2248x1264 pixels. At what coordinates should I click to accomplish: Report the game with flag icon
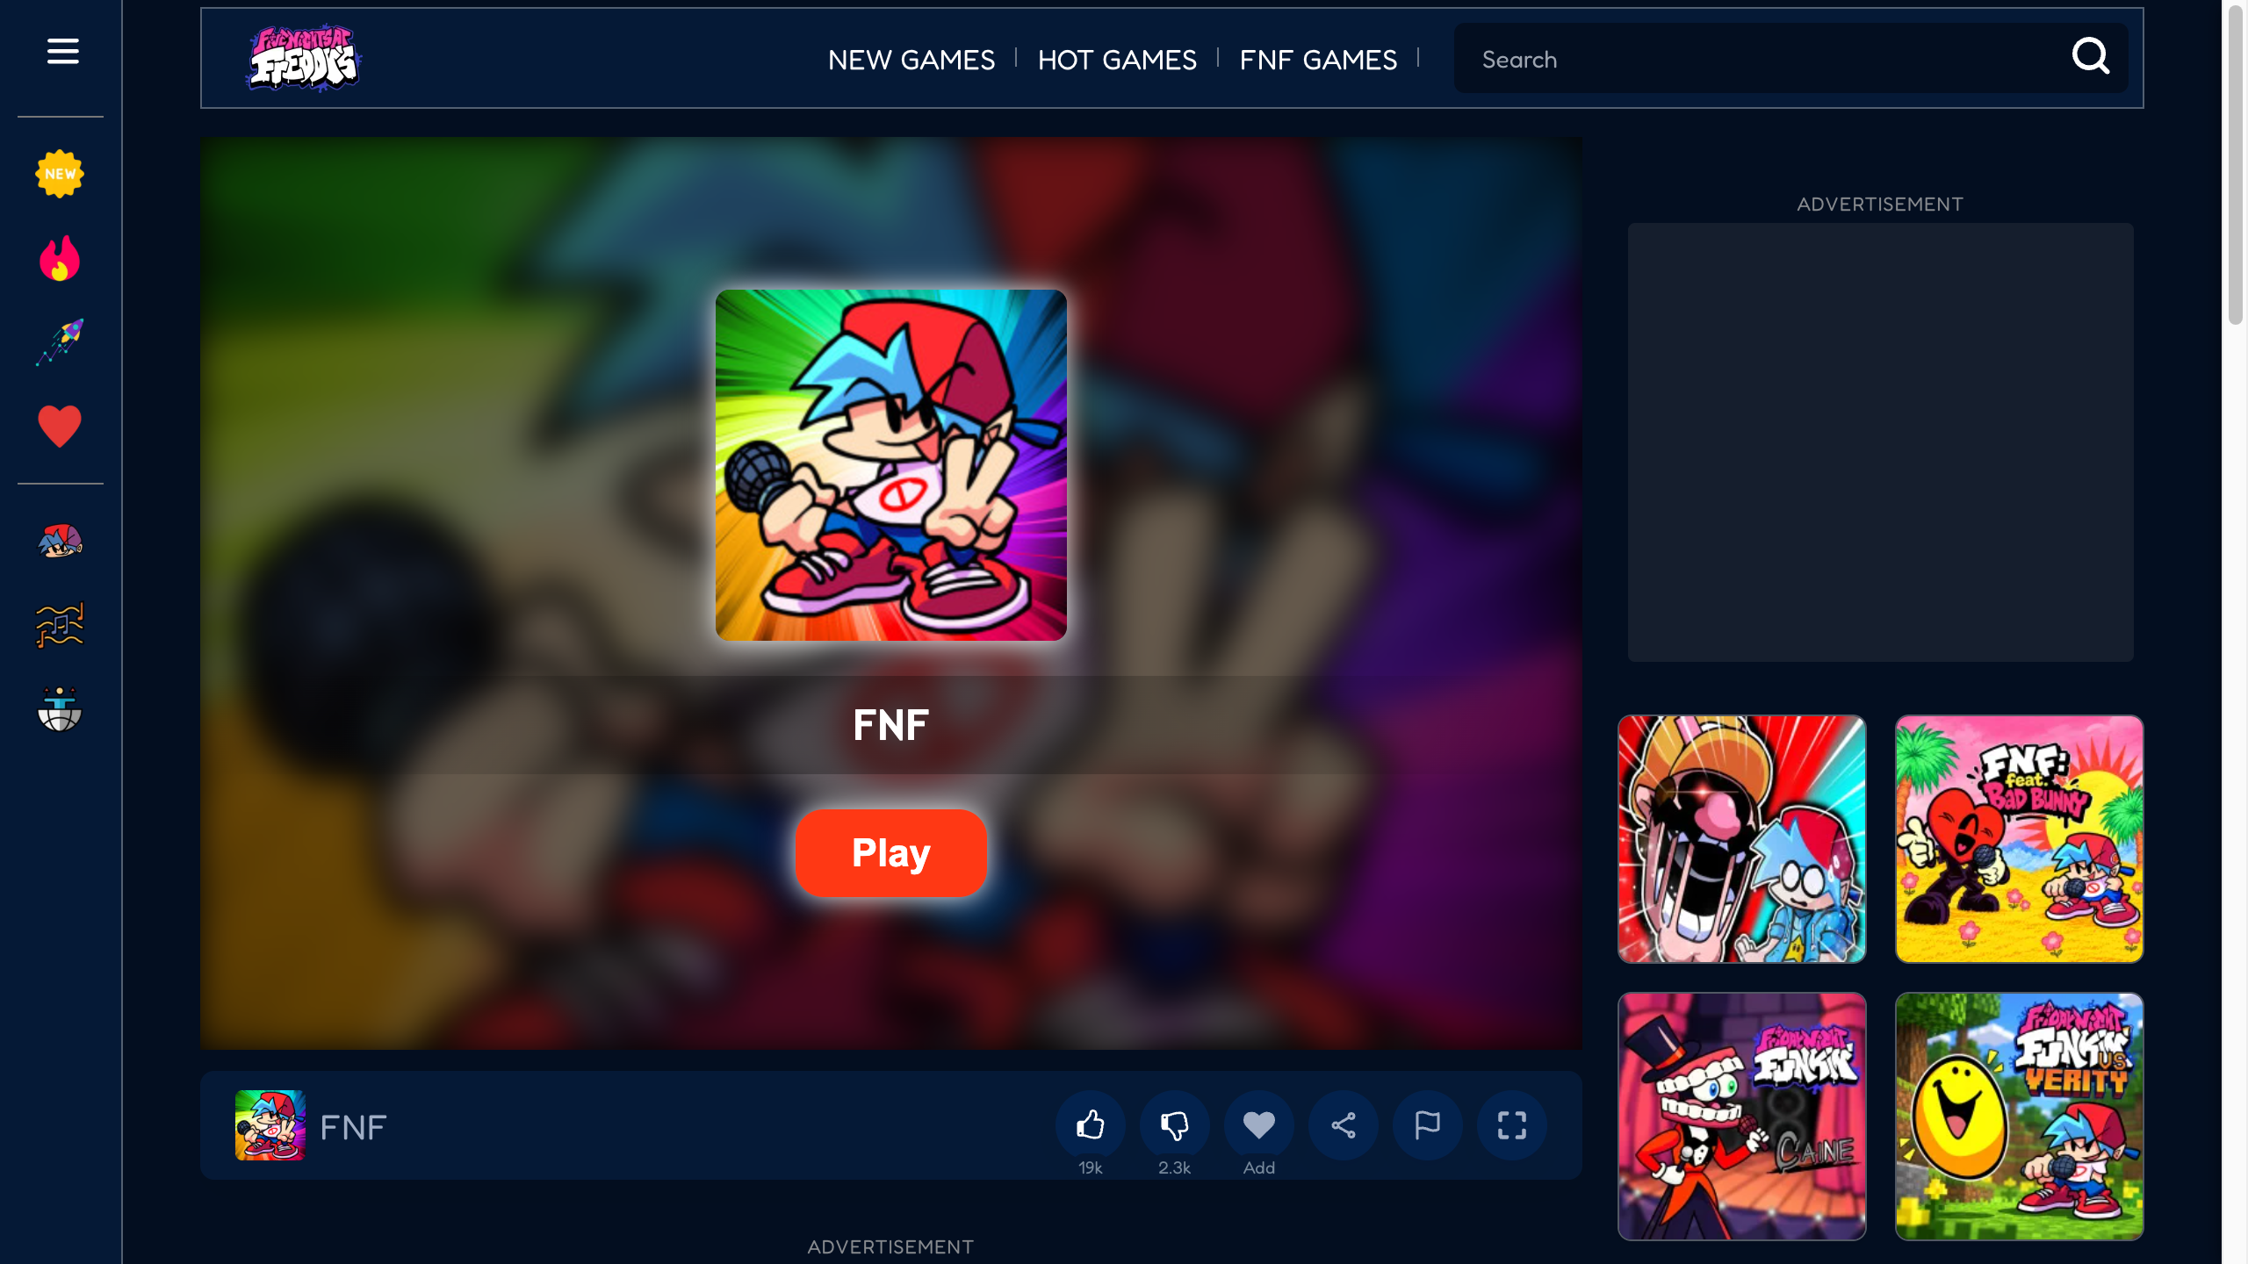point(1428,1125)
